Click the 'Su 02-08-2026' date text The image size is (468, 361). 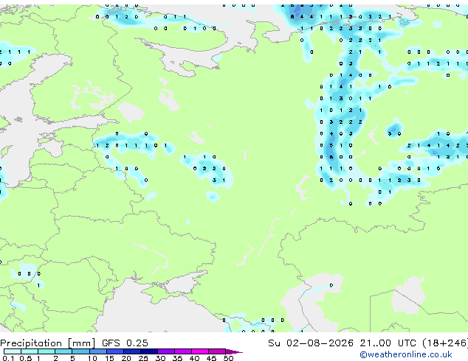point(311,343)
